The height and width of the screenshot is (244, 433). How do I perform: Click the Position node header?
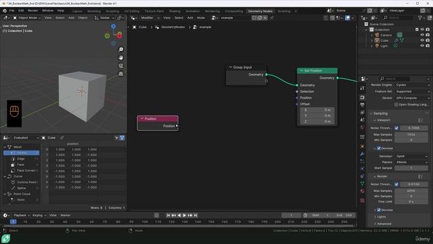click(158, 119)
